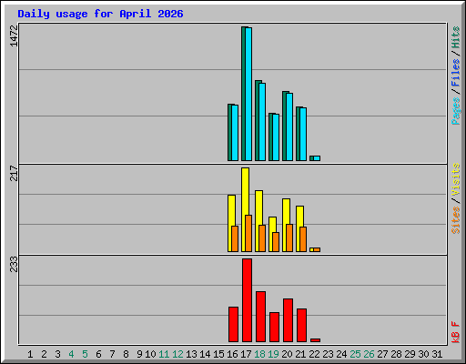Click day label 20 on the x-axis
The height and width of the screenshot is (364, 466).
[x=287, y=354]
